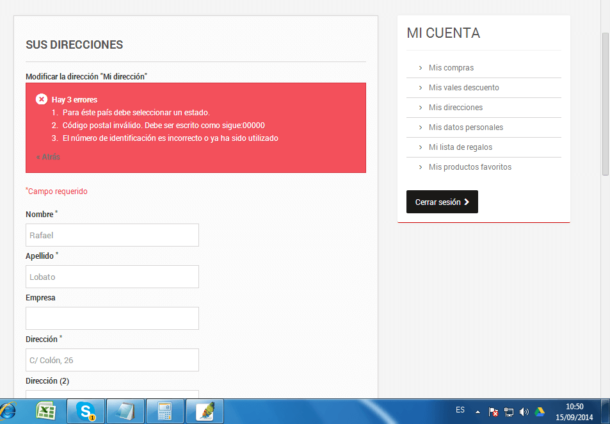Click the Código postal inválido error line

coord(163,126)
